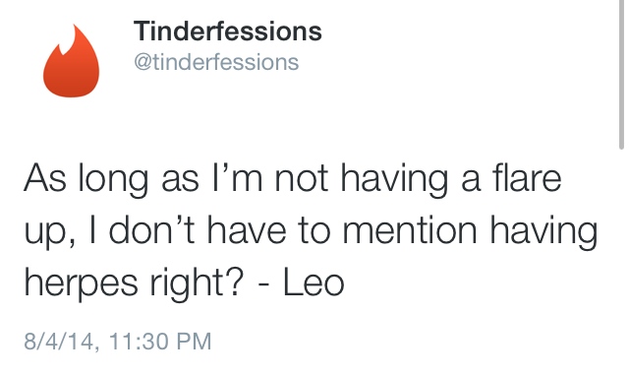Open the 8/4/14 11:30 PM timestamp
629x377 pixels.
point(118,342)
